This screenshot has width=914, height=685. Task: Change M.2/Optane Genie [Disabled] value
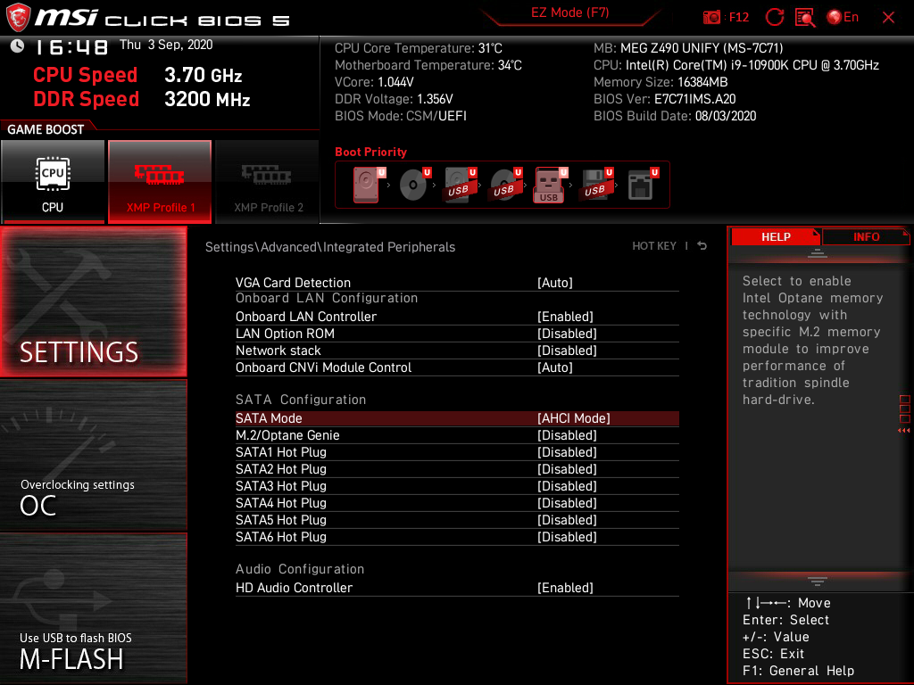[x=567, y=435]
